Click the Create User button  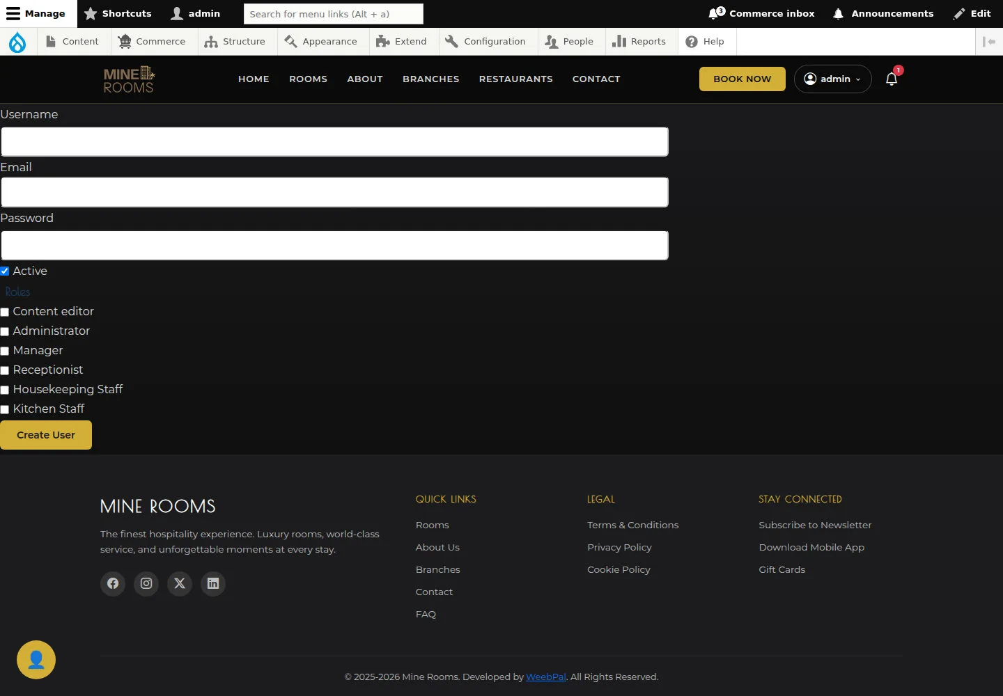click(x=46, y=435)
